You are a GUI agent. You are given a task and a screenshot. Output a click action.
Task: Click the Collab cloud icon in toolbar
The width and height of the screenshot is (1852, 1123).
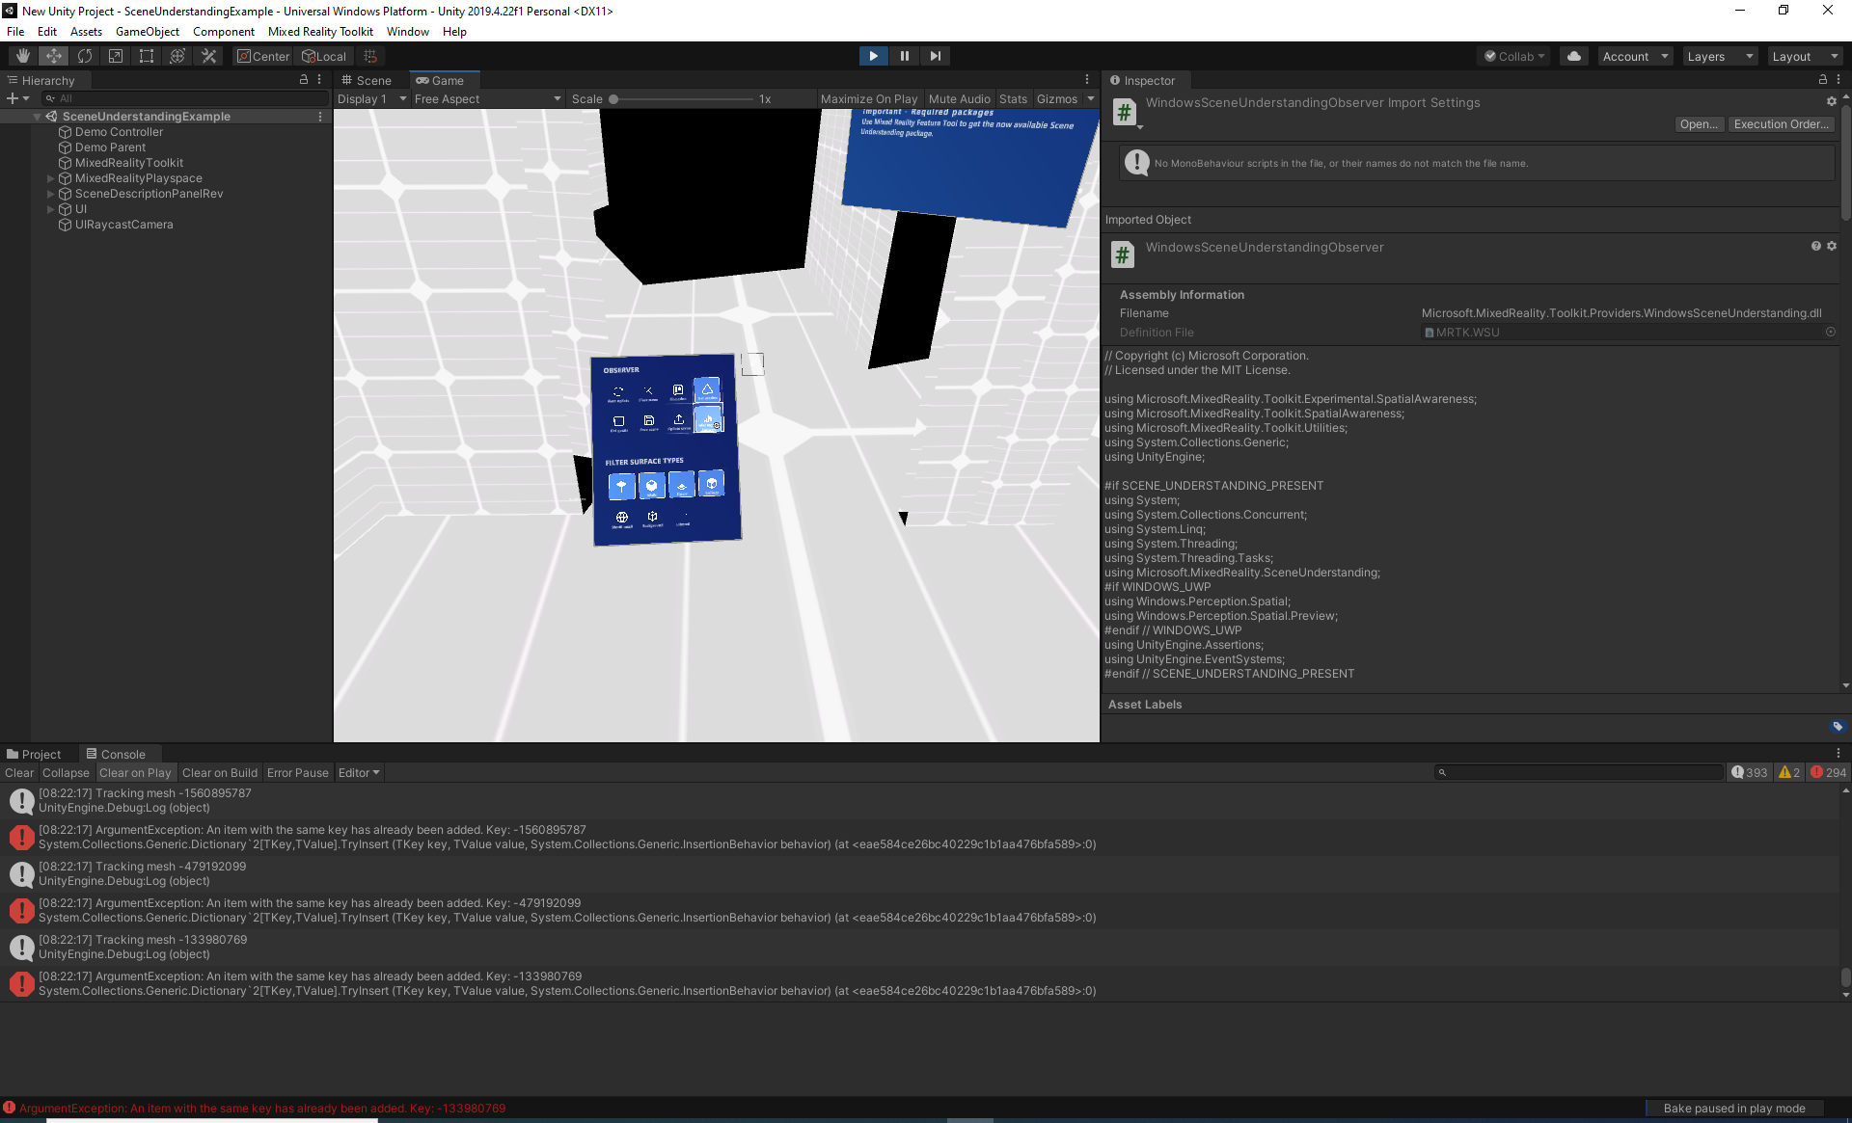(1573, 55)
